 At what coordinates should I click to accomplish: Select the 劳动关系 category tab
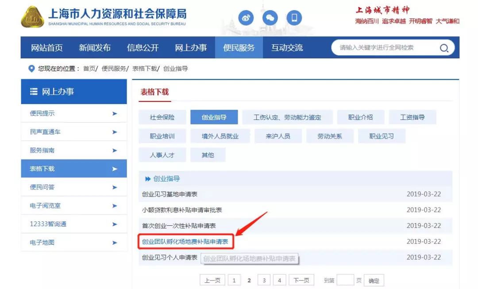(x=330, y=136)
